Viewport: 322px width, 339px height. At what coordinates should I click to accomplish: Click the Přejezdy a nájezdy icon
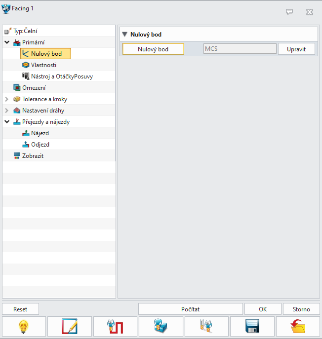click(17, 122)
